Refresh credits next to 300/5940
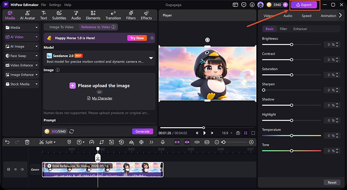The width and height of the screenshot is (347, 190). point(71,131)
